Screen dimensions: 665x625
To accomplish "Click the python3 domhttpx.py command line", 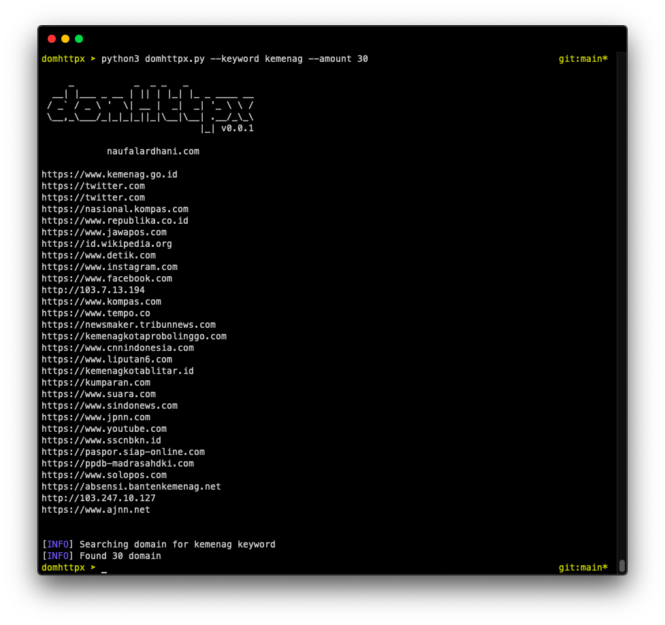I will (x=235, y=59).
